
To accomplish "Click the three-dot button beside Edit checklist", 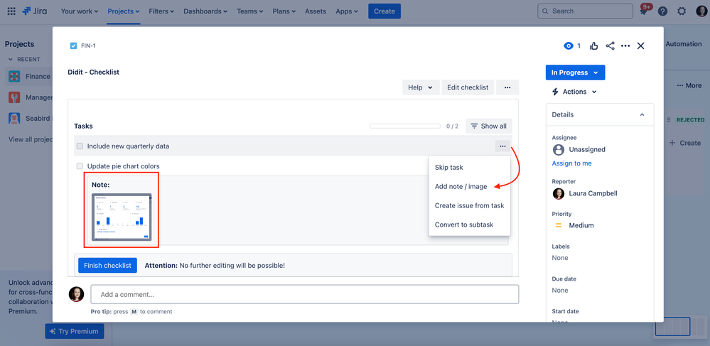I will (x=507, y=87).
